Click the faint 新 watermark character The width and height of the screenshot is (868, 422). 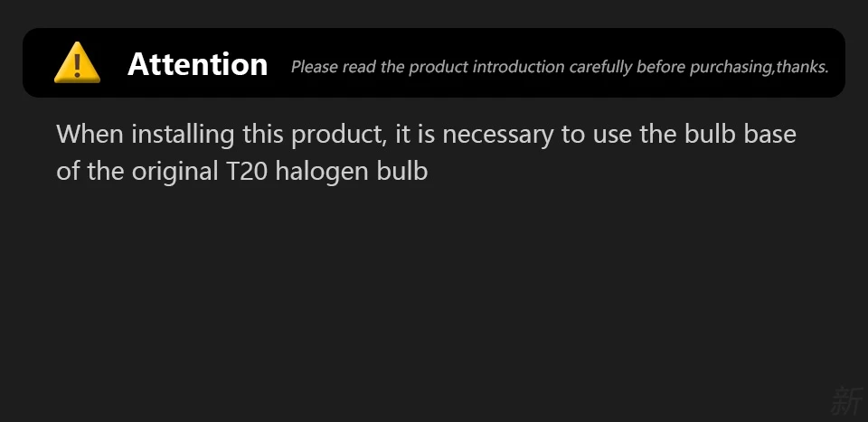847,400
